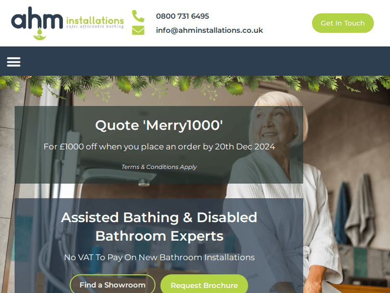Click the hanging towels in background image
The width and height of the screenshot is (390, 293).
[355, 212]
